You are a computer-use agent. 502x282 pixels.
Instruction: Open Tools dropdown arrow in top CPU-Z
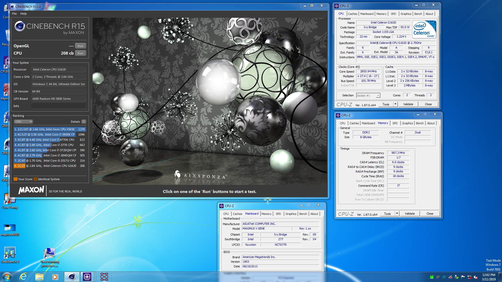click(395, 104)
